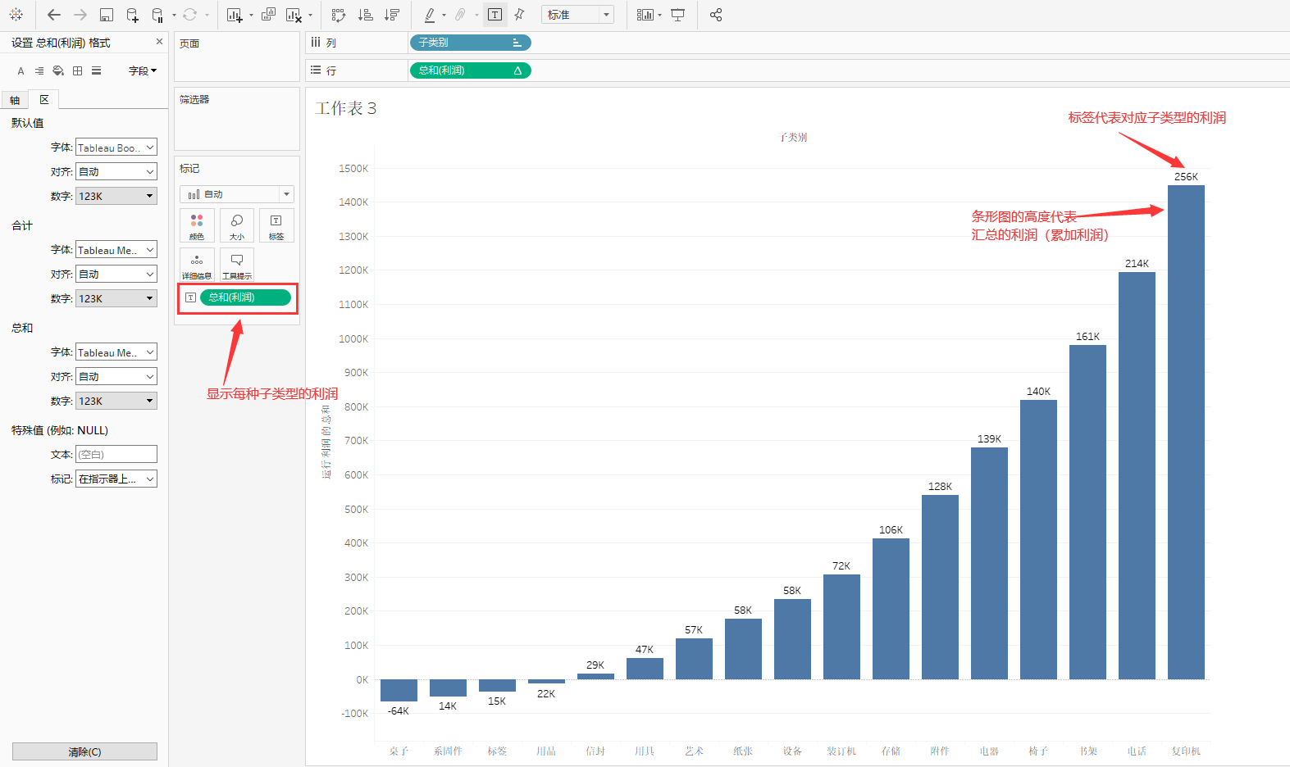The image size is (1290, 767).
Task: Click the 工作表 3 sheet title
Action: [346, 108]
